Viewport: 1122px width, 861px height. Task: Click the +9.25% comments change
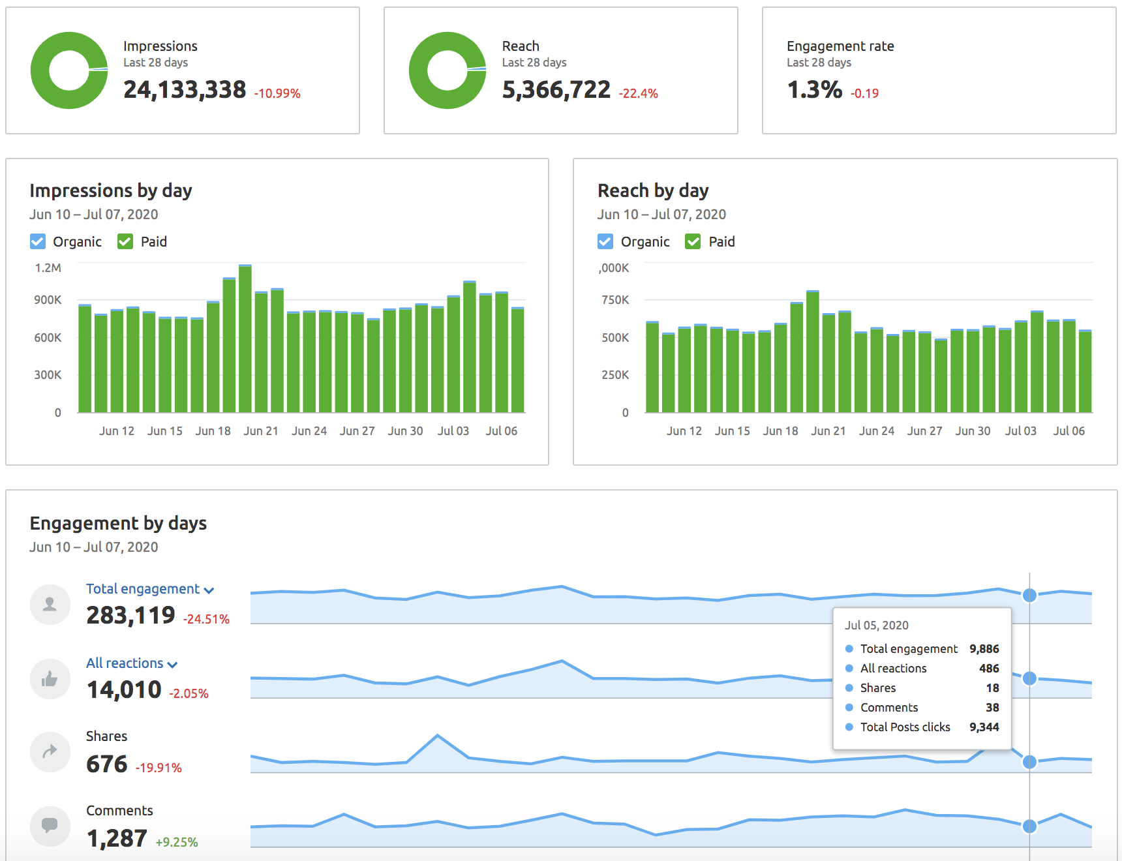pos(177,842)
